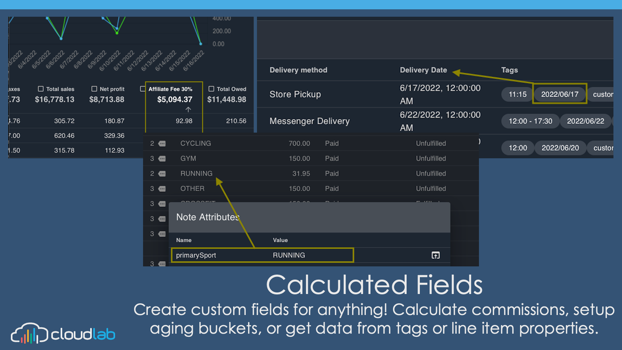Select the 2022/06/17 tag pill
The height and width of the screenshot is (350, 622).
(559, 95)
